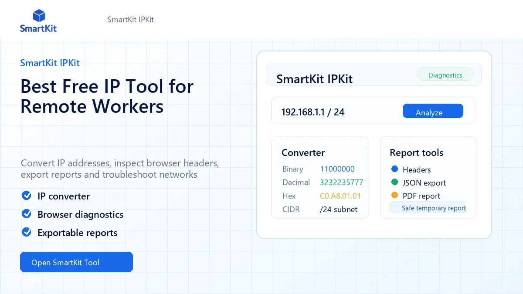Select the JSON export option

pyautogui.click(x=424, y=182)
